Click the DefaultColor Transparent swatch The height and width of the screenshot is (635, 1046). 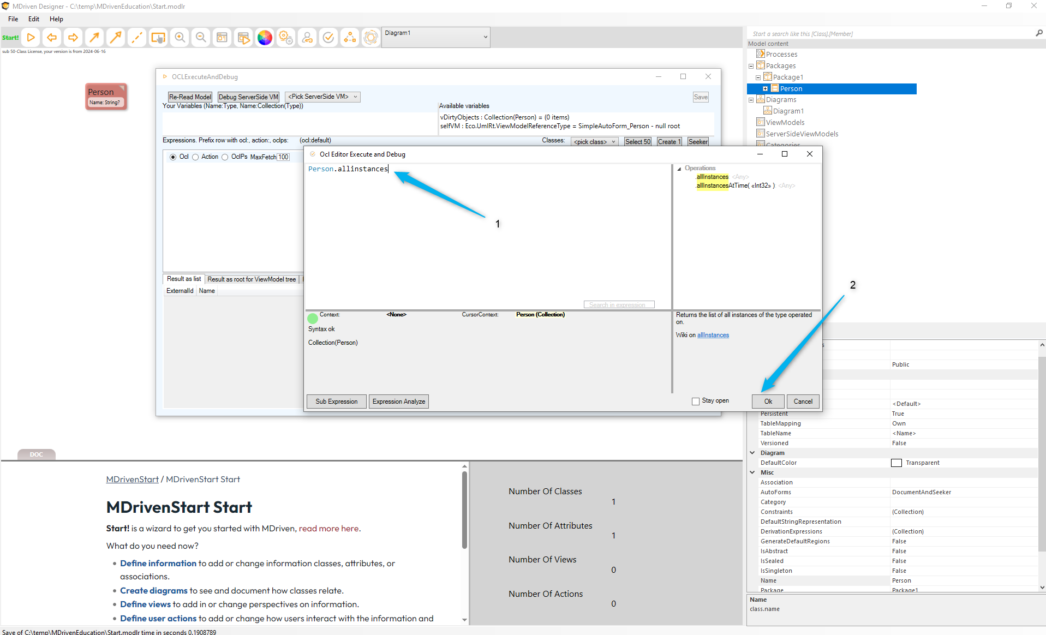896,463
